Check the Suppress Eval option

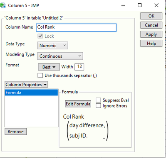click(98, 100)
